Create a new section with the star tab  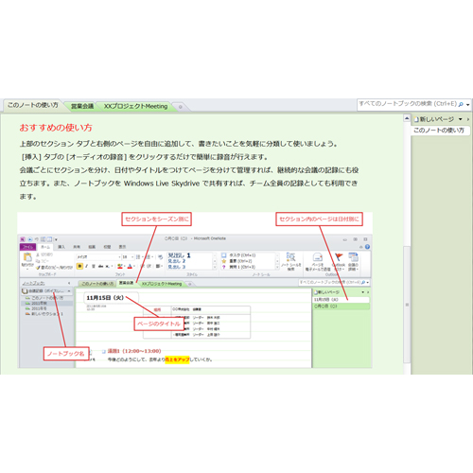(x=181, y=107)
